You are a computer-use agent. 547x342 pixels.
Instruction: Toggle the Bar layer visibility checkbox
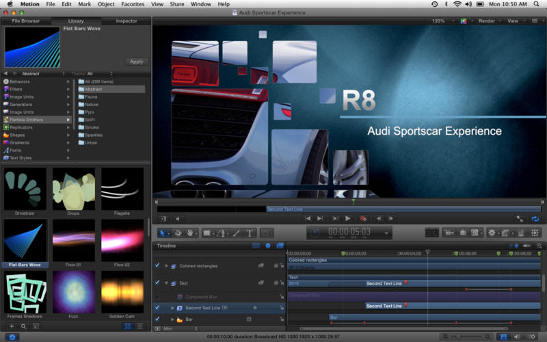(157, 319)
